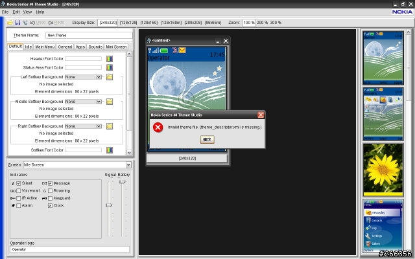The width and height of the screenshot is (415, 259).
Task: Set zoom to 200 %
Action: (262, 23)
